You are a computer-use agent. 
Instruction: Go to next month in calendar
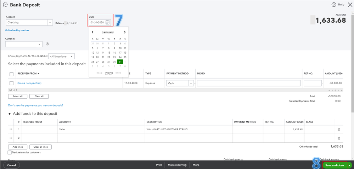[x=125, y=32]
